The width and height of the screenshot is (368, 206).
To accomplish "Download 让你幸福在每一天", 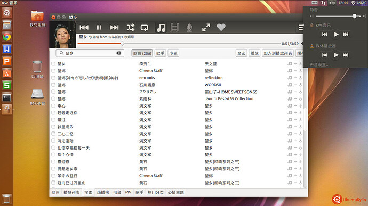I will click(x=300, y=147).
